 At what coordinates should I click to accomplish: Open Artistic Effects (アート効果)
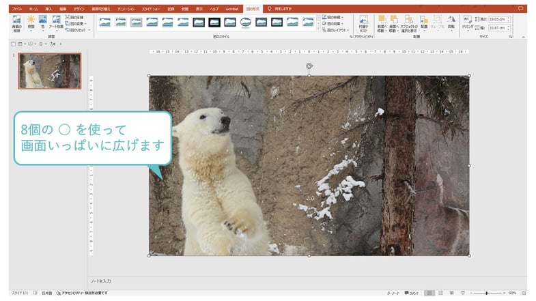pyautogui.click(x=56, y=23)
